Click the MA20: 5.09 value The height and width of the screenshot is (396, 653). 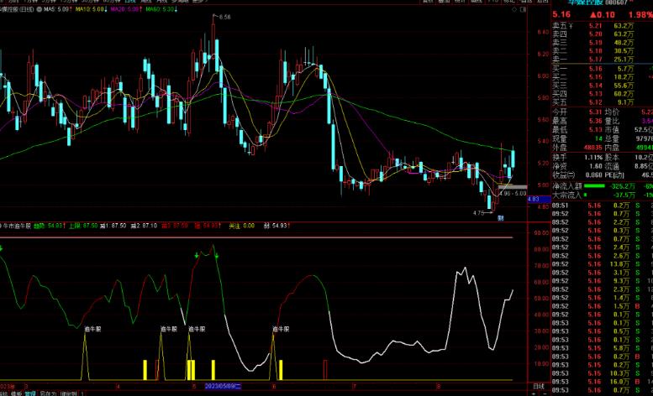click(126, 9)
